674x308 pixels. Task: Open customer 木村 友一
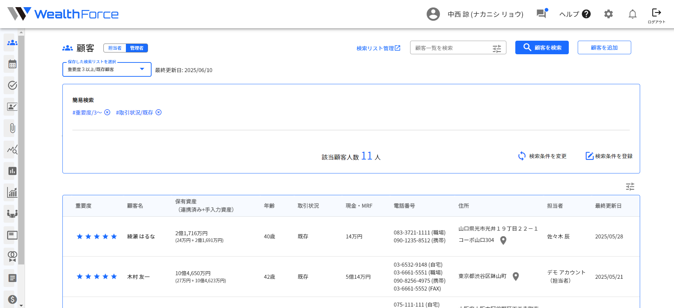coord(138,277)
